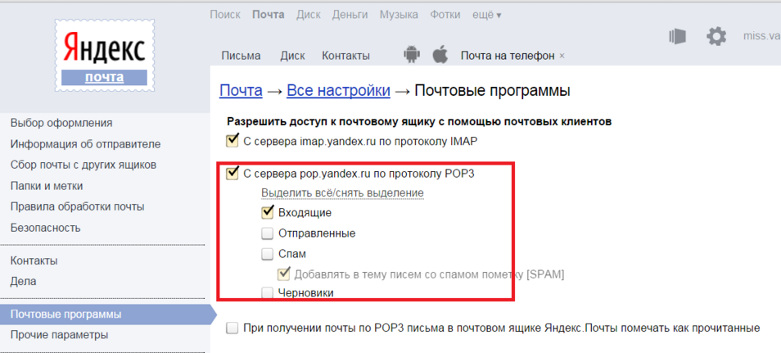Click the Почта на телефон link
The width and height of the screenshot is (781, 353).
point(508,56)
